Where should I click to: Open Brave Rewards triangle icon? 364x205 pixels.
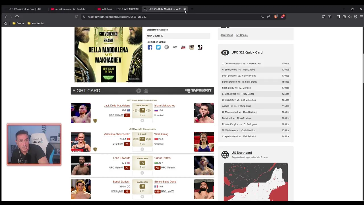[x=282, y=17]
